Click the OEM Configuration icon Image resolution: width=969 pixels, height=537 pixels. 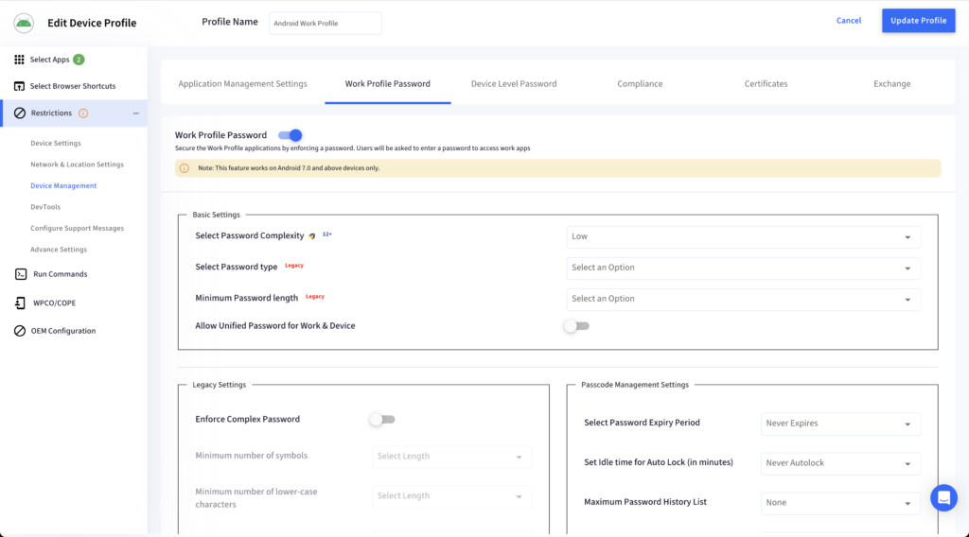point(21,331)
